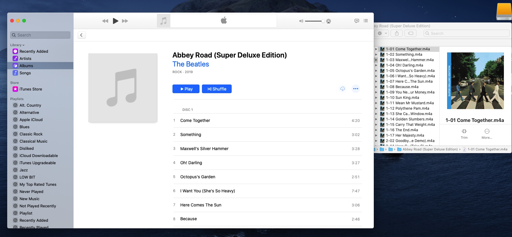Skip to next track in Music
Screen dimensions: 512x237
(125, 21)
